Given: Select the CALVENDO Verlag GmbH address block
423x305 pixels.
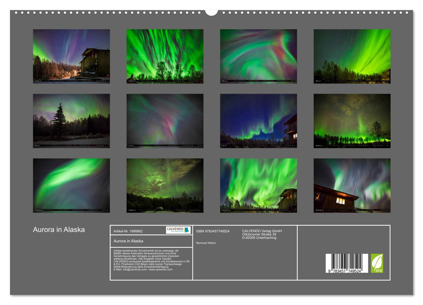Looking at the screenshot, I should pos(263,234).
